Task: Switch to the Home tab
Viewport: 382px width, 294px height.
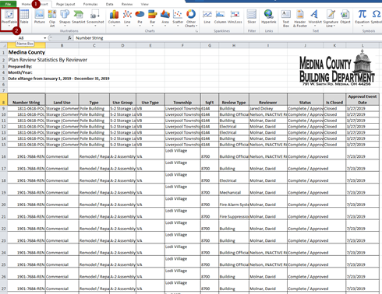Action: point(26,4)
